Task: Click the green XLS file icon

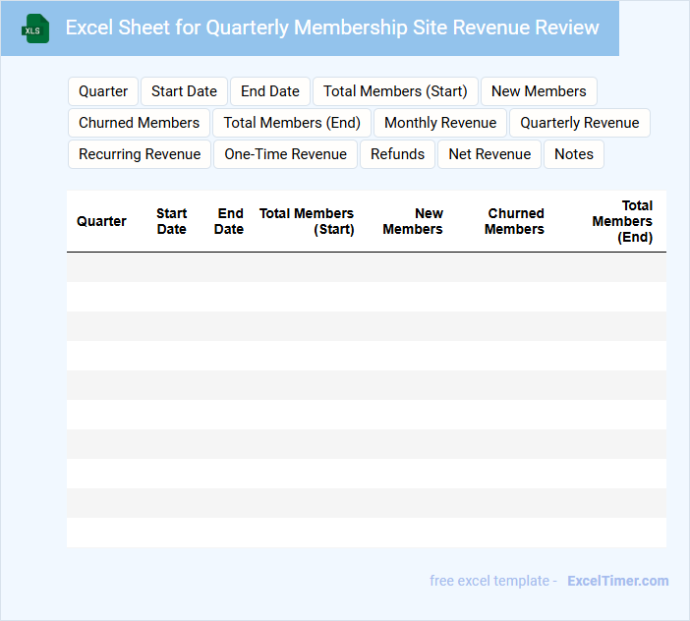Action: click(x=35, y=28)
